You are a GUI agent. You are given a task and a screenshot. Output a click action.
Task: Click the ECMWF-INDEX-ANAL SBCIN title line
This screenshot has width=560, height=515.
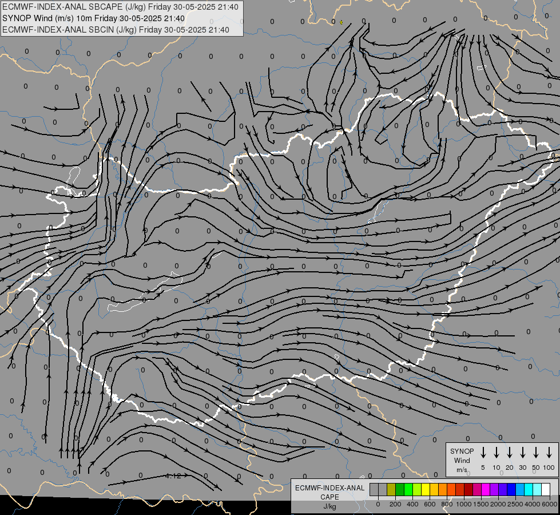click(x=116, y=30)
